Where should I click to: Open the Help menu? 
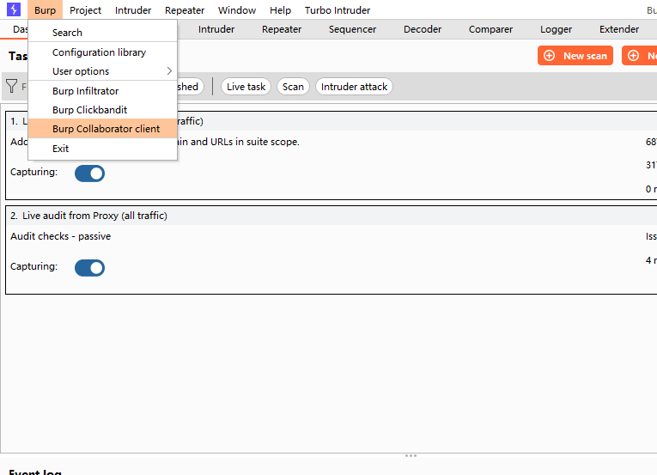tap(280, 10)
